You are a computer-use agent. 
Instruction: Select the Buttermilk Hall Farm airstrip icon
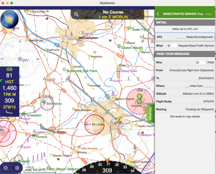pyautogui.click(x=64, y=69)
